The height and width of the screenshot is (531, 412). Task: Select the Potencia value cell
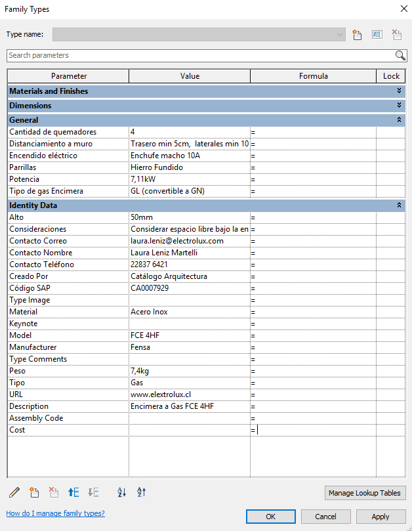coord(189,179)
